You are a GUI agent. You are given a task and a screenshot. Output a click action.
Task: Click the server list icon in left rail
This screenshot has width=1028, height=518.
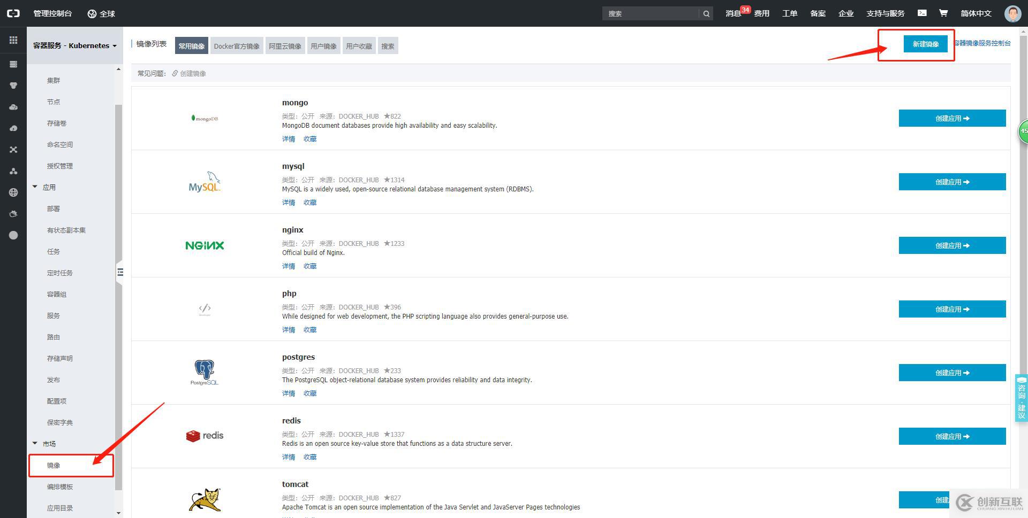coord(13,64)
